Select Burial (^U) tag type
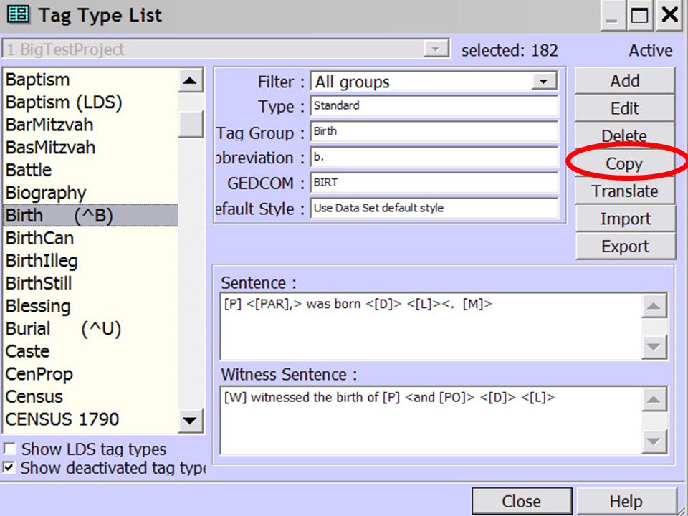The image size is (688, 516). 90,329
